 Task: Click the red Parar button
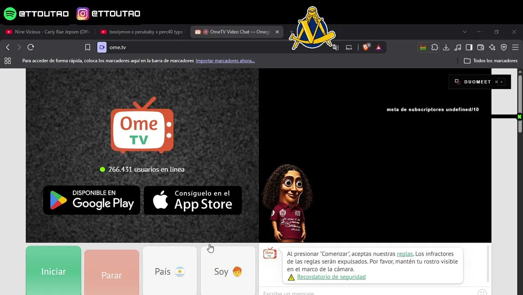112,272
